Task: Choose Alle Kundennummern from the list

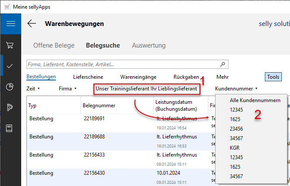Action: [255, 100]
